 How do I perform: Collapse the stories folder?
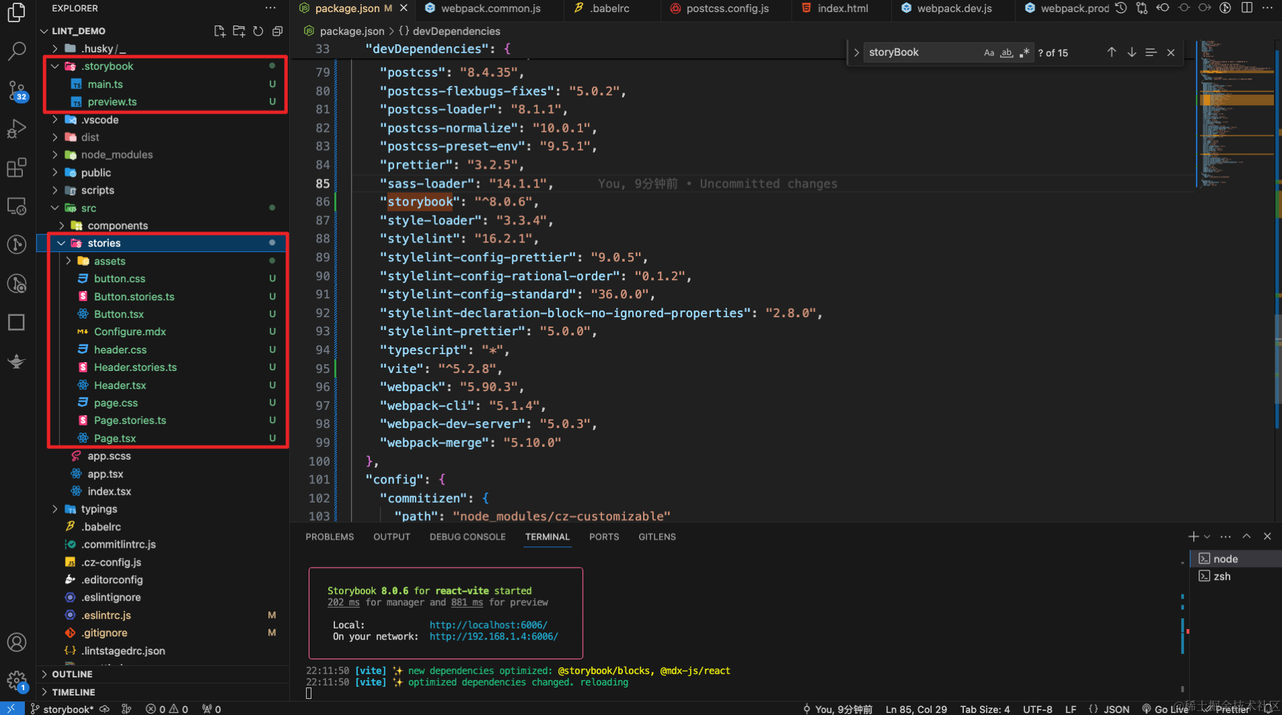(61, 243)
